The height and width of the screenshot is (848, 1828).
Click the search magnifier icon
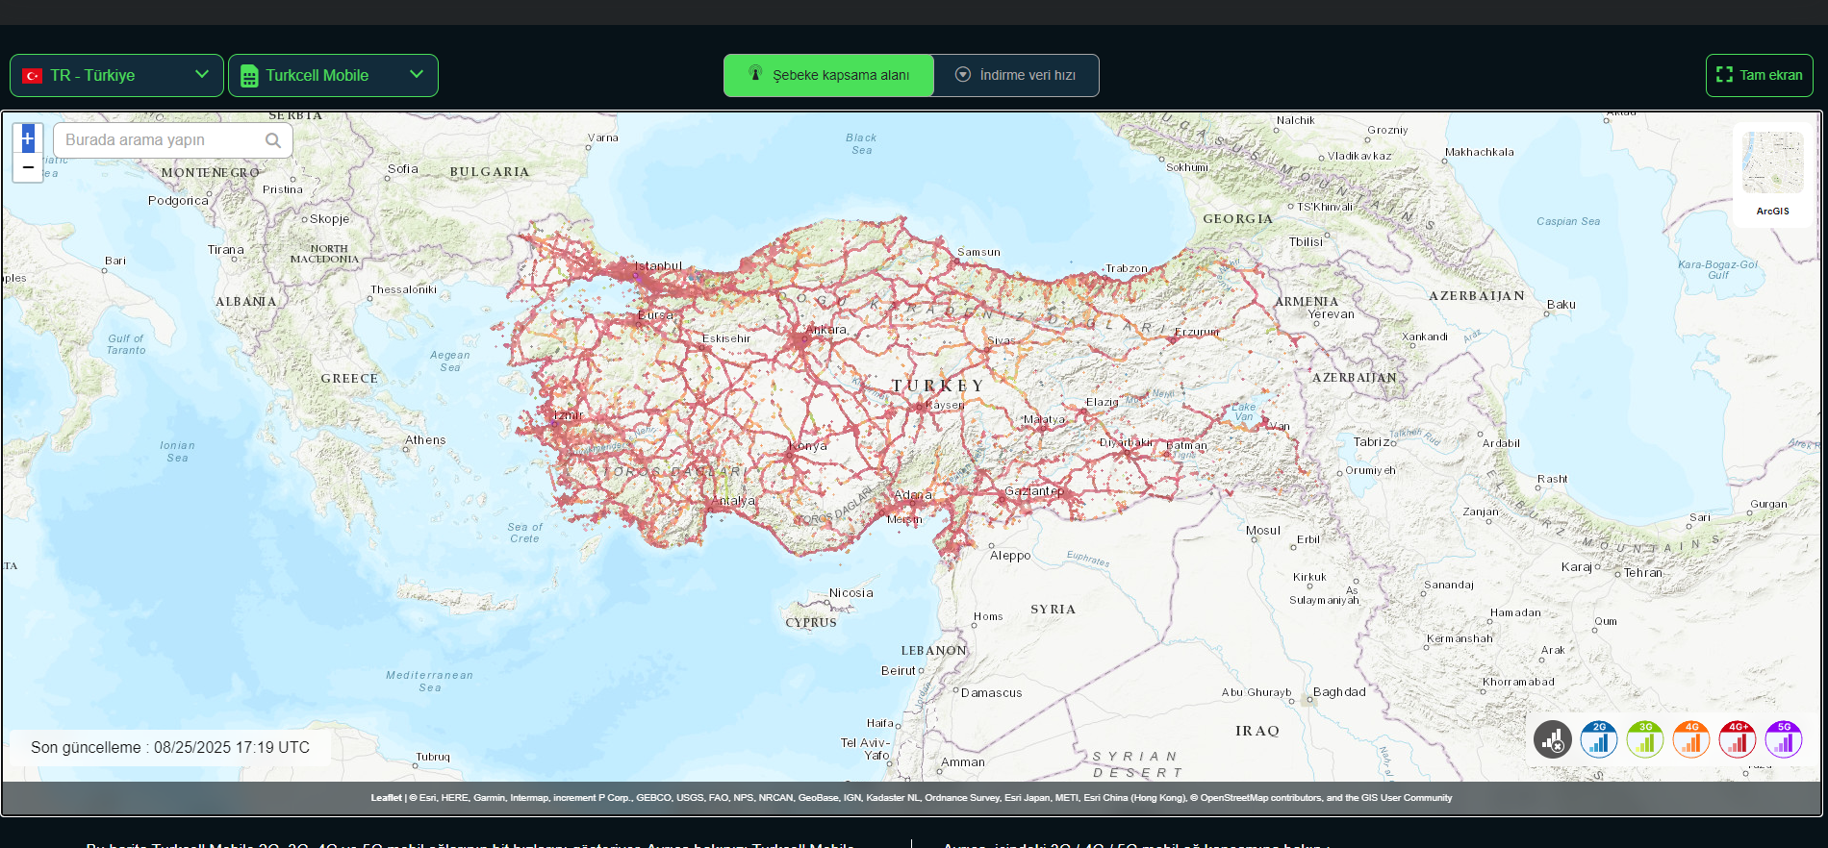click(x=273, y=140)
